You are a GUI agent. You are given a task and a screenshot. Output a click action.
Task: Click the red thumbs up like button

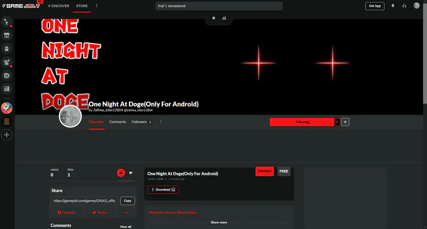pyautogui.click(x=121, y=172)
